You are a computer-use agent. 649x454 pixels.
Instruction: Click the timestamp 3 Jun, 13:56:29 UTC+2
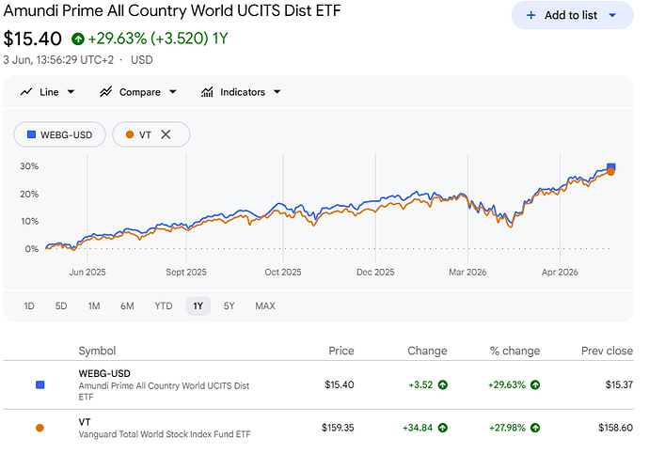tap(58, 60)
